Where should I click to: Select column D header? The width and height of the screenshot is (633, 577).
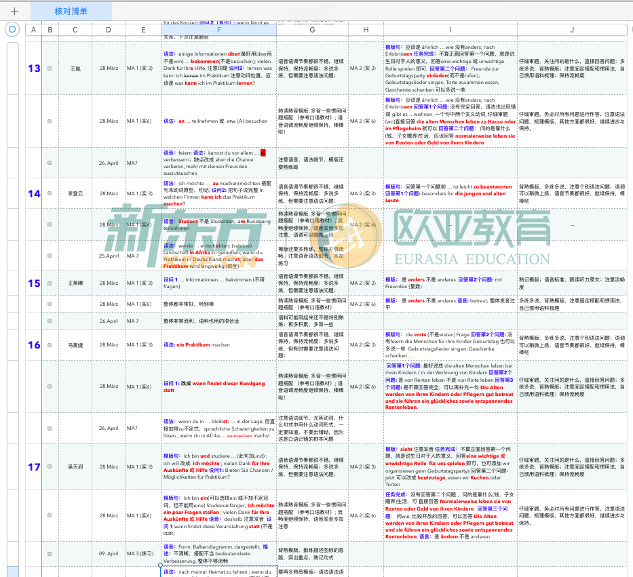(x=108, y=30)
